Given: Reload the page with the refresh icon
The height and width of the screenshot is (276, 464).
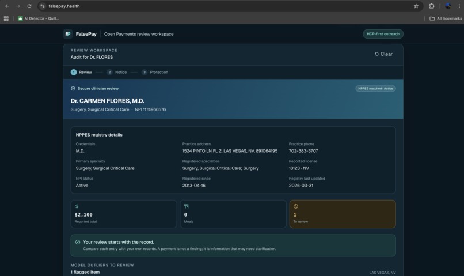Looking at the screenshot, I should click(29, 6).
